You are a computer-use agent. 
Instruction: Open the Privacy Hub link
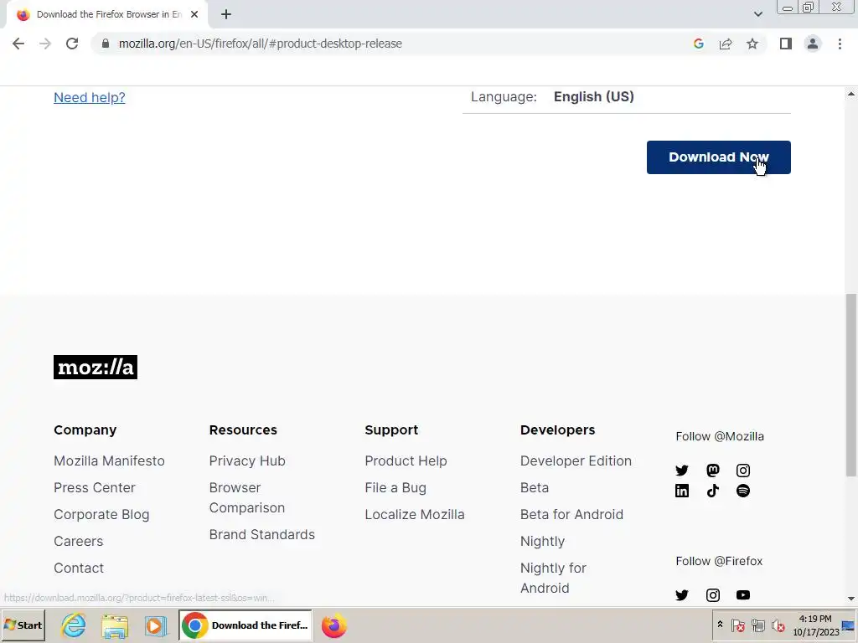[247, 461]
